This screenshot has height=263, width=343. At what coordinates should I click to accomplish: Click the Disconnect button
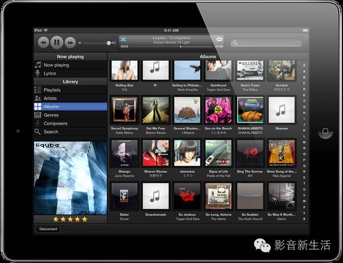(48, 229)
